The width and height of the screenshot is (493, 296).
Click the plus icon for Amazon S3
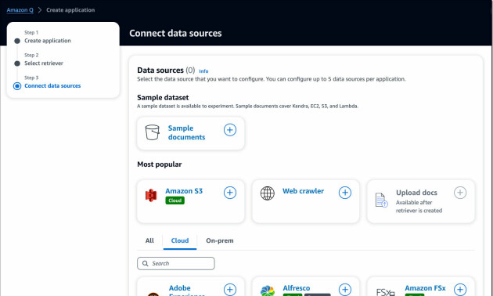(x=230, y=193)
